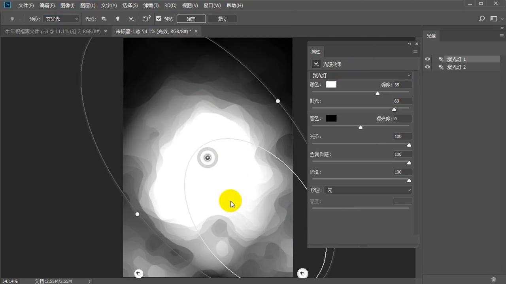Delete the selected light with the trash icon
Viewport: 506px width, 284px height.
pos(493,280)
